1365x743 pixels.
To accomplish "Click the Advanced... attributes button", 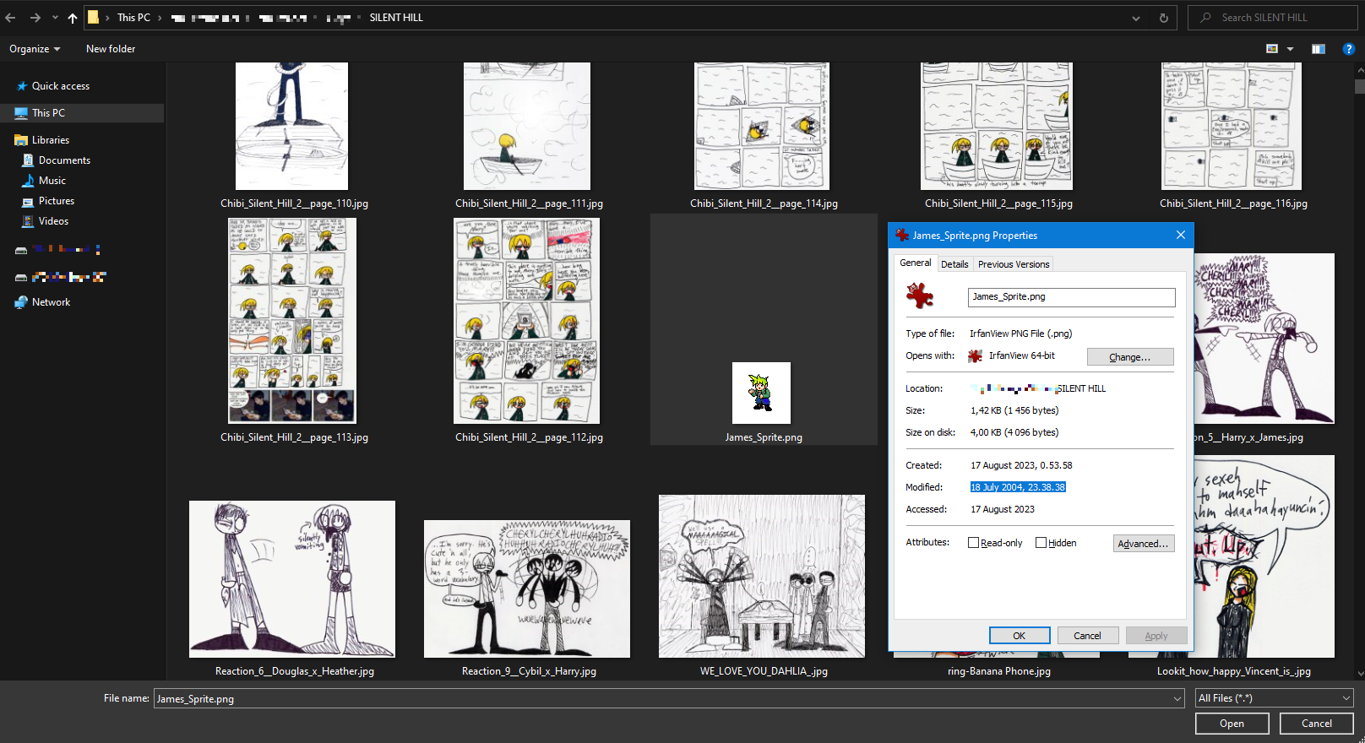I will (x=1143, y=544).
